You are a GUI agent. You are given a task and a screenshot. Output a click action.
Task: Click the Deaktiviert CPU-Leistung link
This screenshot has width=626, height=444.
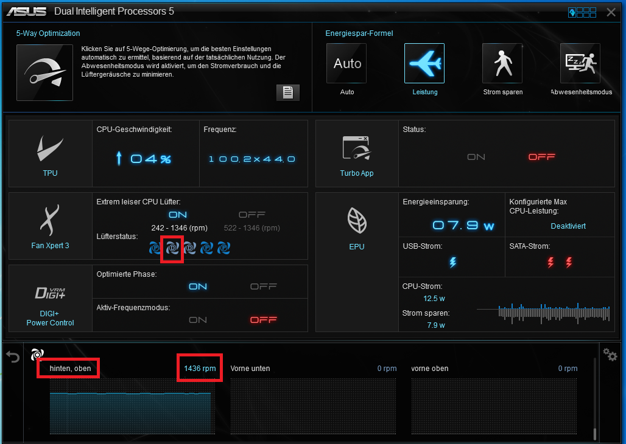pos(568,226)
